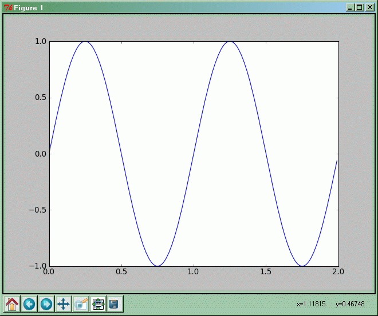The width and height of the screenshot is (378, 316).
Task: Click the second peak of the sine curve
Action: pos(230,42)
